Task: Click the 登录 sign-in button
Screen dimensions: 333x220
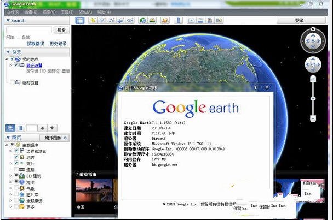Action: pyautogui.click(x=301, y=21)
